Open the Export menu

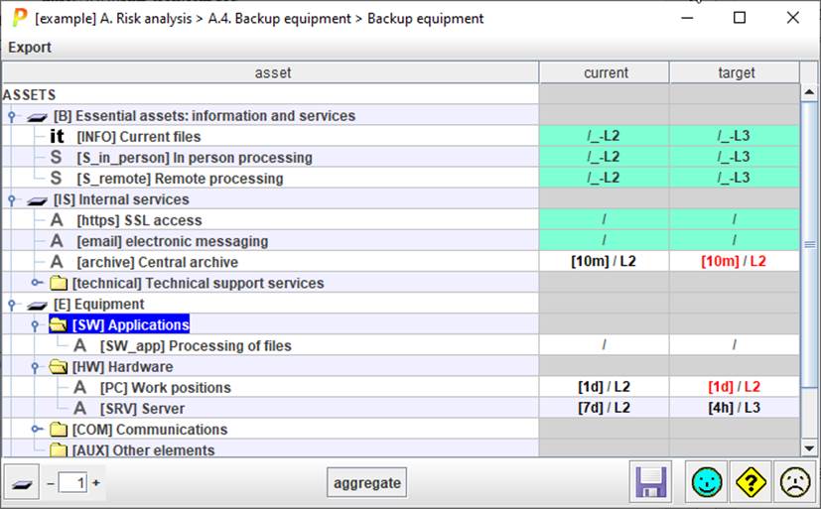pos(30,47)
